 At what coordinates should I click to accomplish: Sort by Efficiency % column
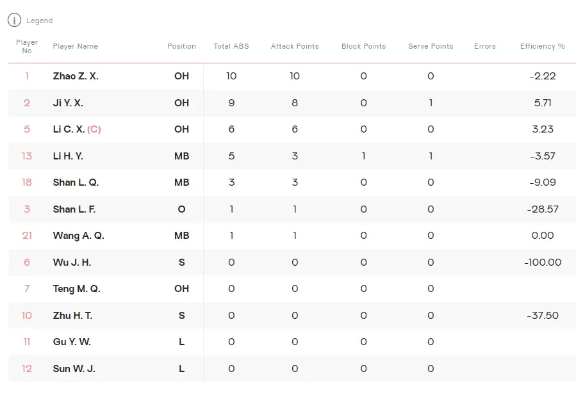pos(542,46)
